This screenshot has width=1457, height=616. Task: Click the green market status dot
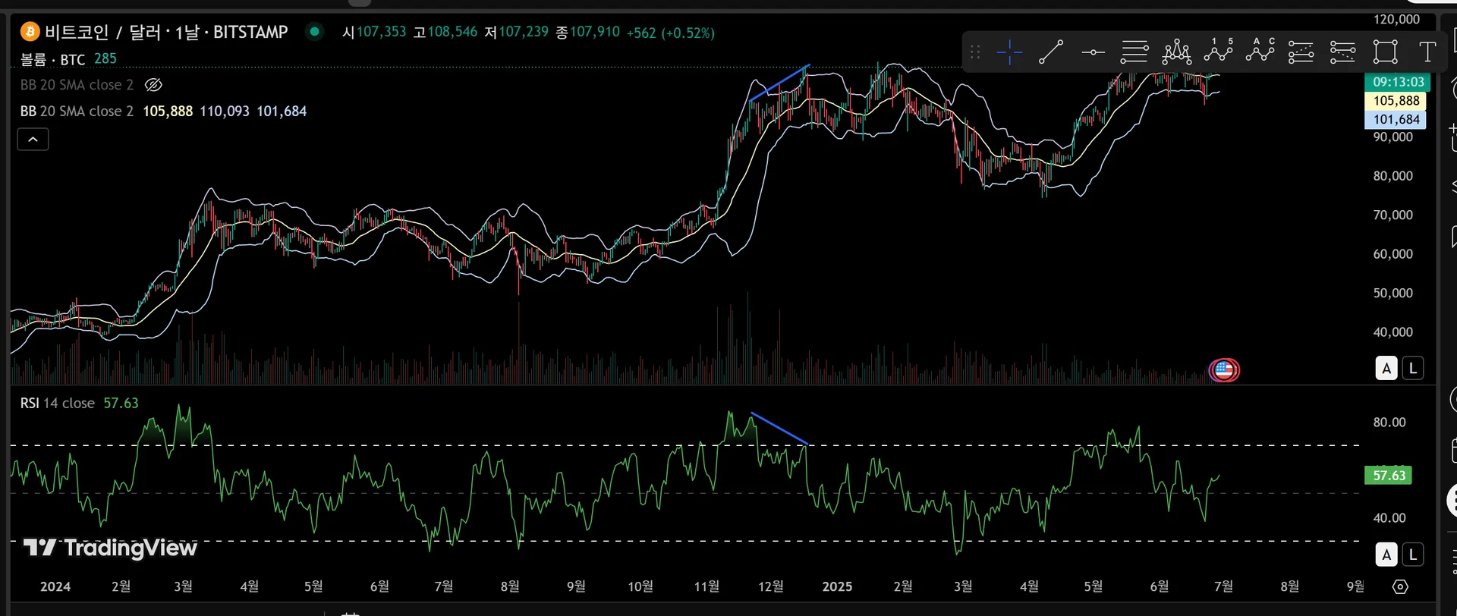(314, 32)
